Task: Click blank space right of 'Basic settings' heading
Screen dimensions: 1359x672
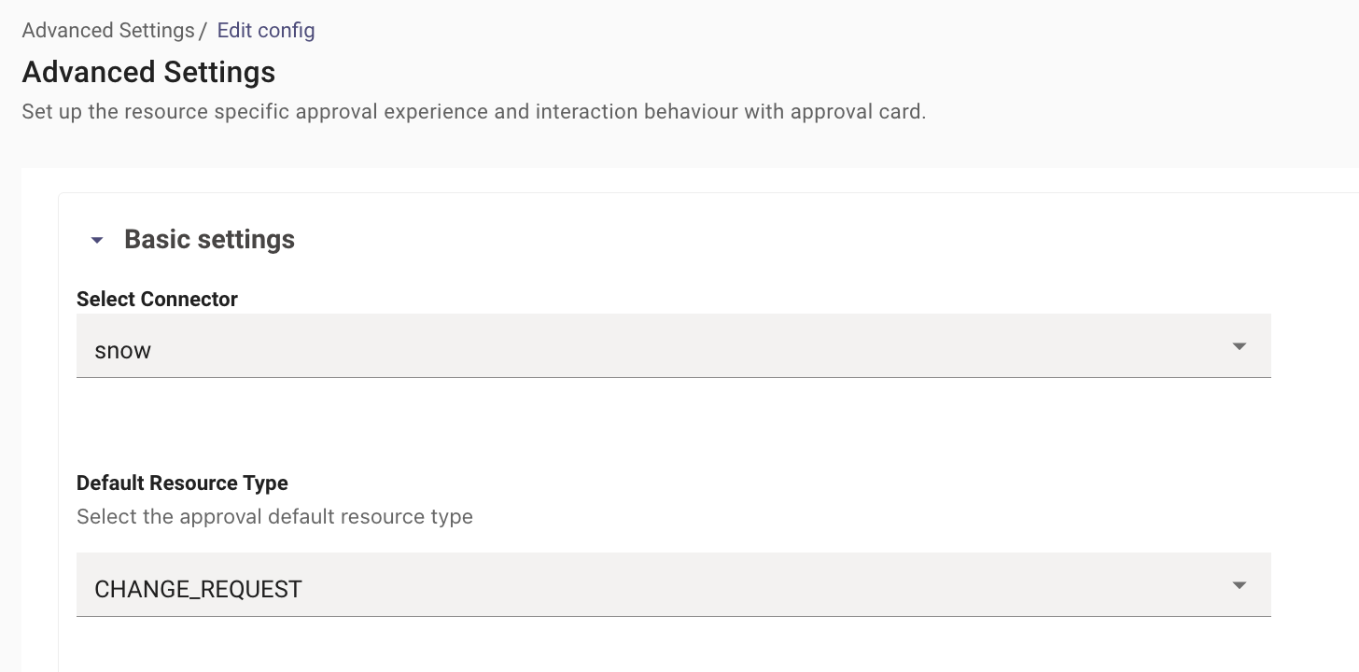Action: 747,240
